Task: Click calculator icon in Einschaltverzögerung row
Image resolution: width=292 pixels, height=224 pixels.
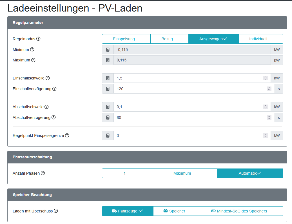Action: click(108, 89)
